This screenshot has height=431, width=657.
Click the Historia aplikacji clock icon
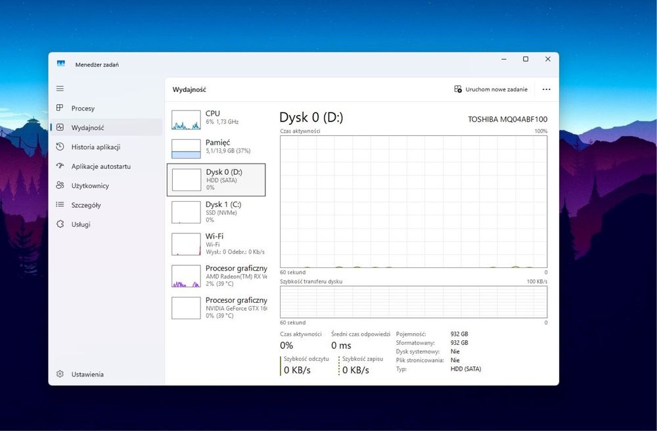click(x=60, y=147)
